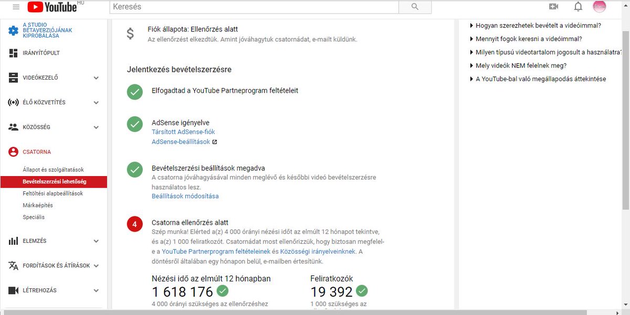Click the '1 618 176' watch time value
Image resolution: width=630 pixels, height=315 pixels.
coord(183,291)
